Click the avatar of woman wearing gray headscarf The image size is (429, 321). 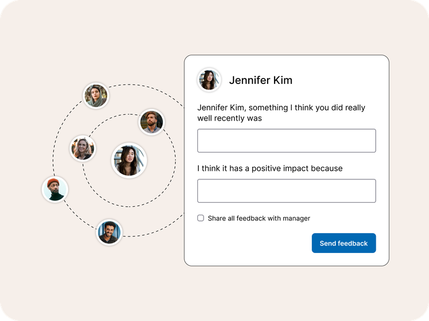[x=96, y=96]
